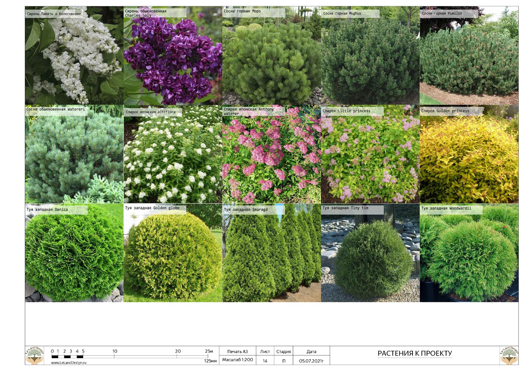Viewport: 525px width, 371px height.
Task: Click the Сосна горная Mughus label
Action: coord(342,13)
